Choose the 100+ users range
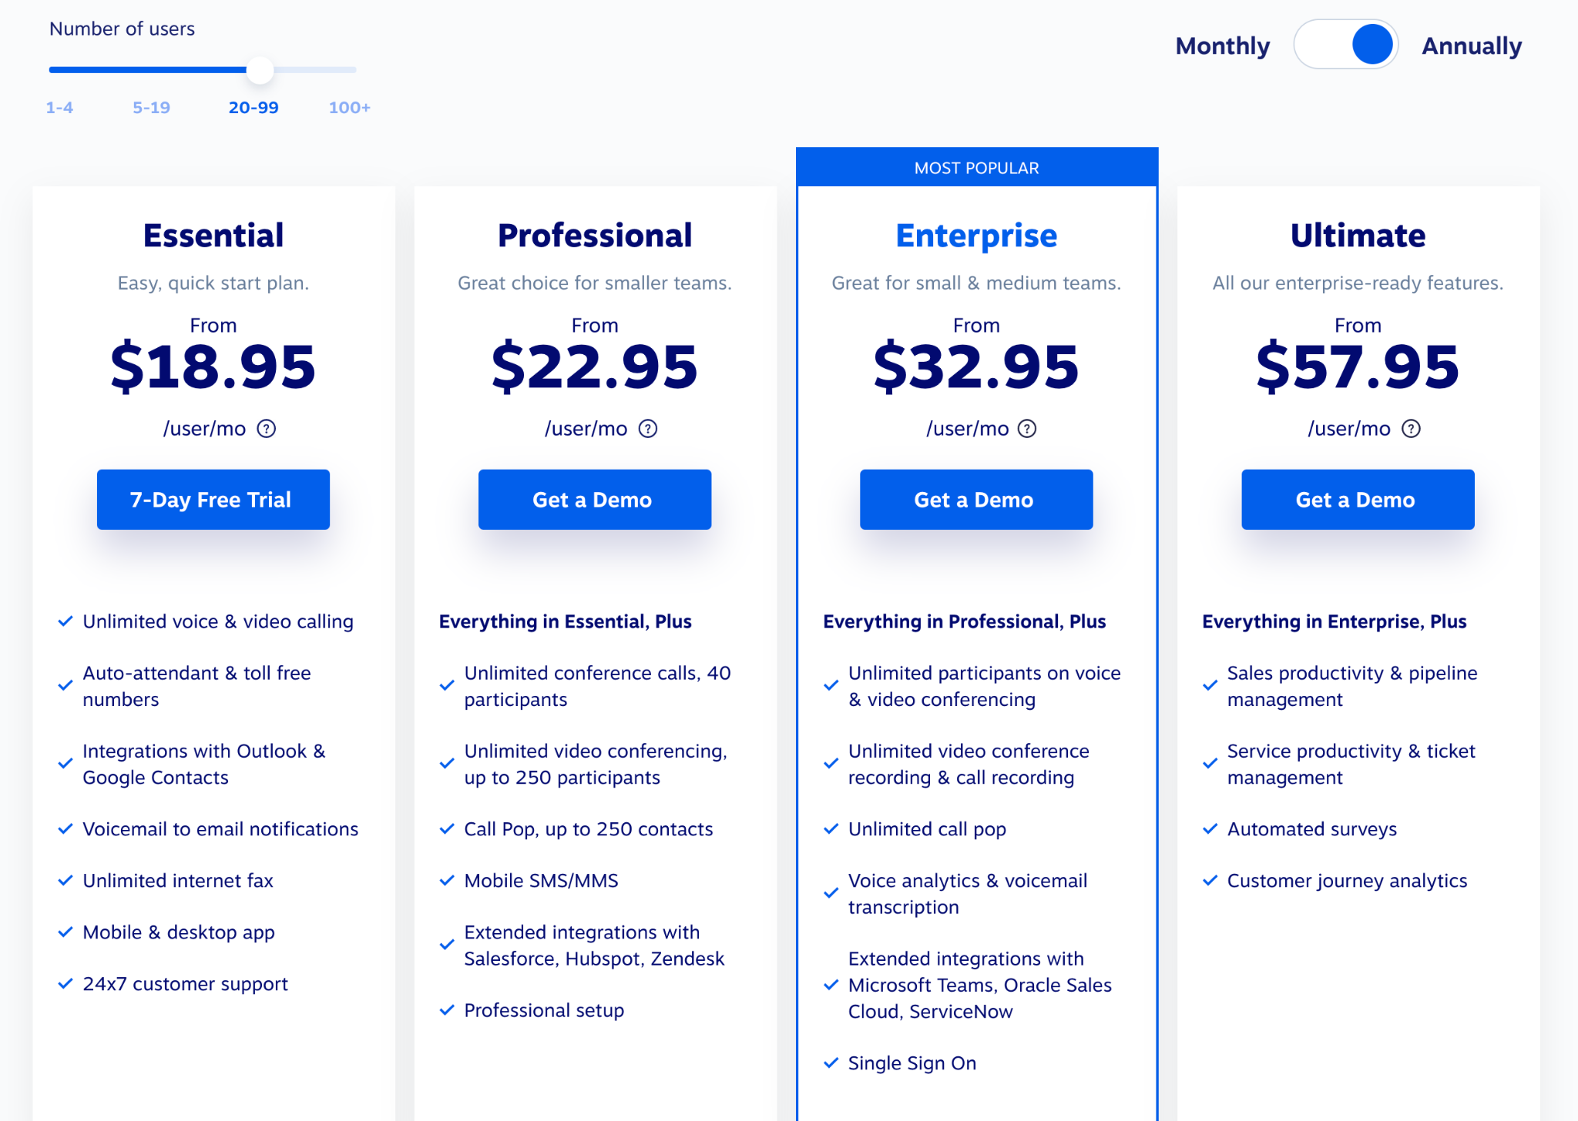This screenshot has width=1578, height=1121. tap(350, 108)
